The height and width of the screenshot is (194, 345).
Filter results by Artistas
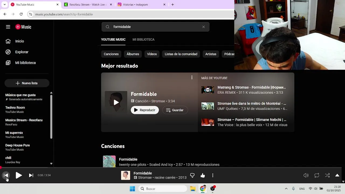(x=211, y=54)
